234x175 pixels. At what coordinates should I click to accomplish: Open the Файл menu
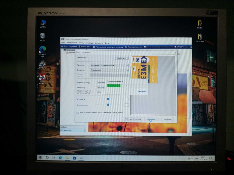pos(63,42)
